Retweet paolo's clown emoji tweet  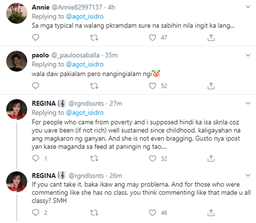pyautogui.click(x=94, y=86)
